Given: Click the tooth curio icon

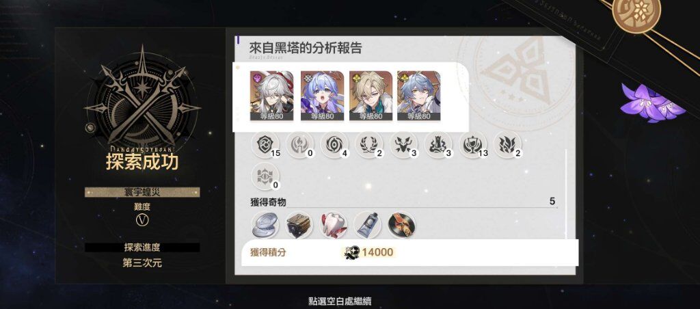Looking at the screenshot, I should (x=334, y=225).
